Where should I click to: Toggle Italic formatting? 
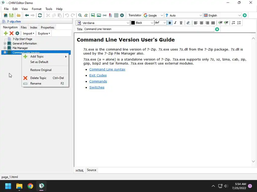tap(175, 23)
